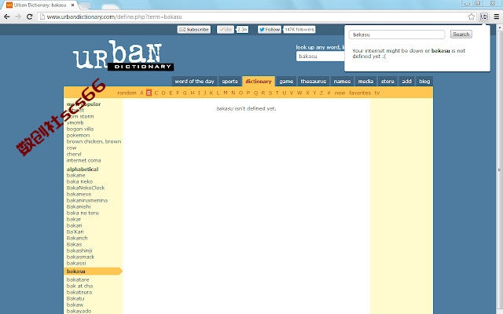Open the baka no teru entry
The width and height of the screenshot is (503, 314).
(83, 213)
